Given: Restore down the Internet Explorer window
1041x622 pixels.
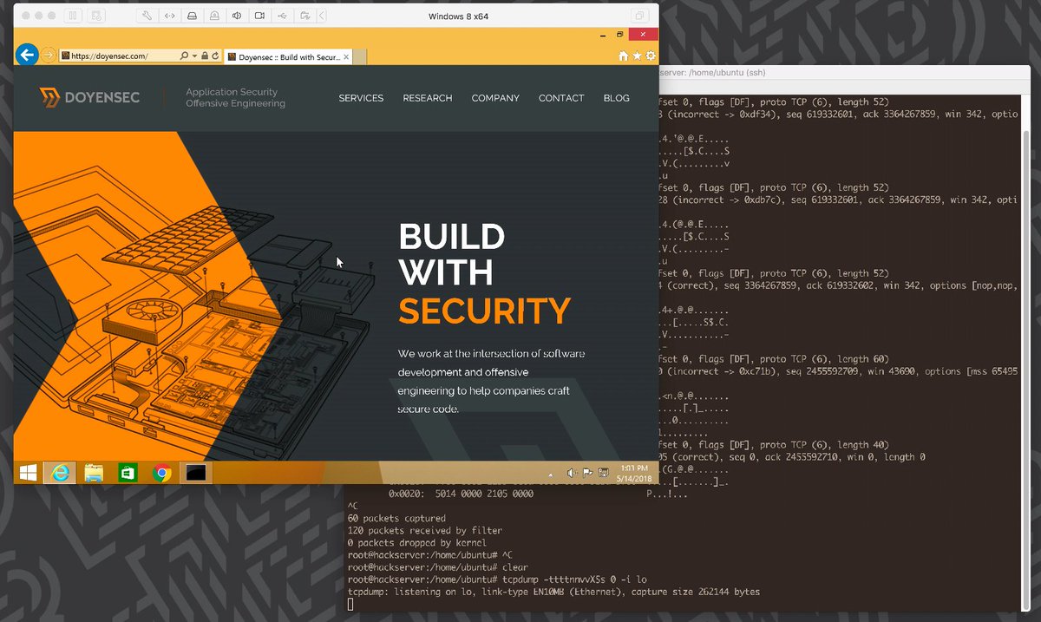Looking at the screenshot, I should tap(620, 35).
